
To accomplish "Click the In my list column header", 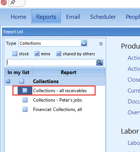I will coord(18,72).
